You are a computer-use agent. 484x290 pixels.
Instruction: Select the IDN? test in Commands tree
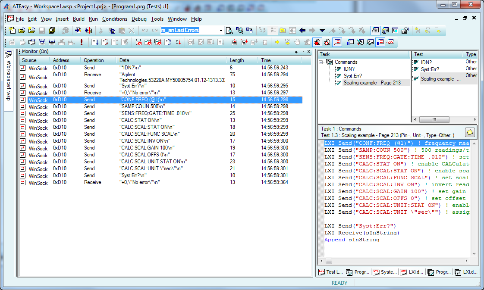point(349,69)
